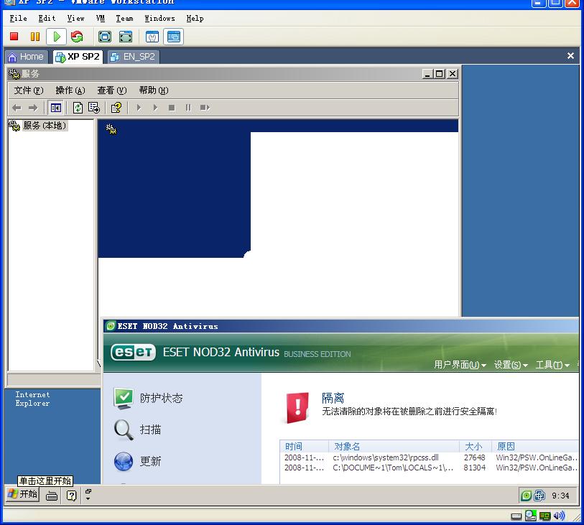Expand the 工具(T) dropdown in ESET
The height and width of the screenshot is (525, 584).
pyautogui.click(x=552, y=365)
